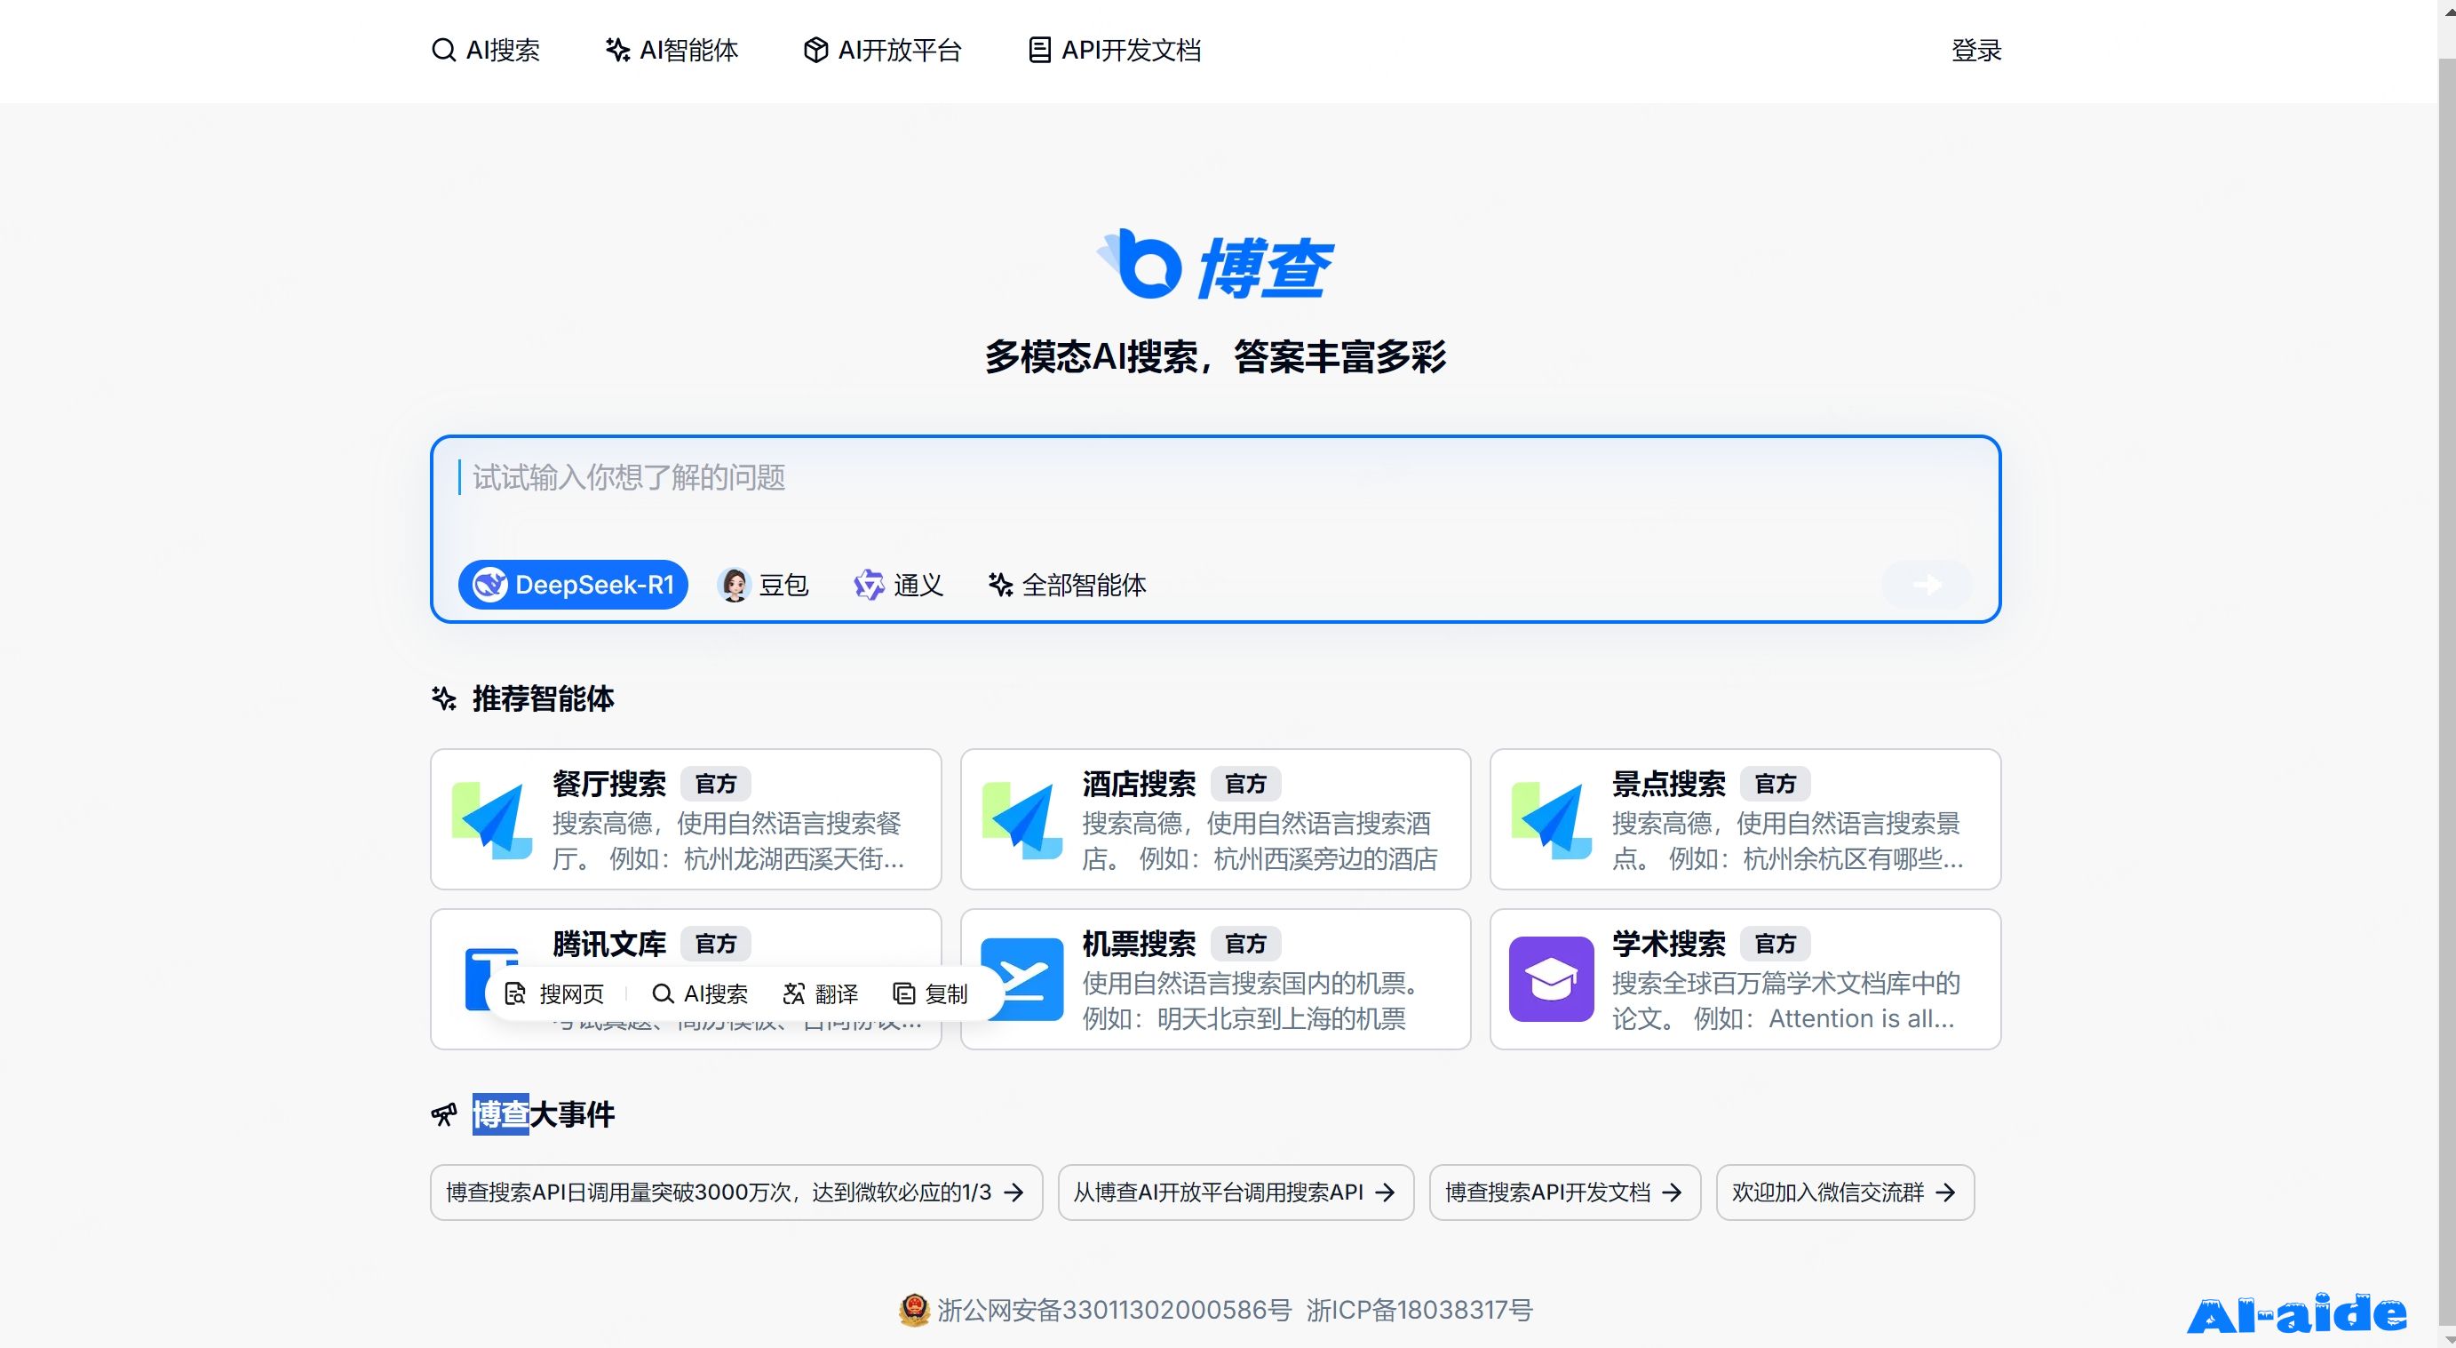Open the 腾讯文库 agent card

[686, 979]
